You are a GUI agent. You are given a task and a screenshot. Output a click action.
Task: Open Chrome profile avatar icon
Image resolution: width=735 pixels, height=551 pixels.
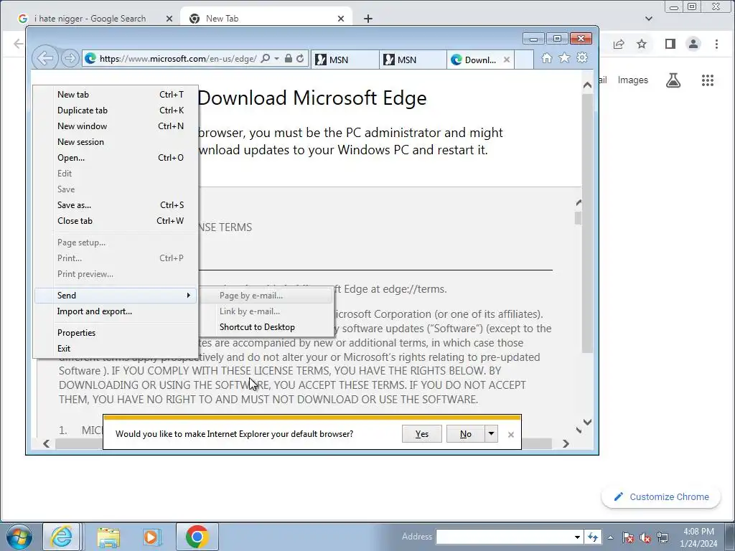pos(693,44)
